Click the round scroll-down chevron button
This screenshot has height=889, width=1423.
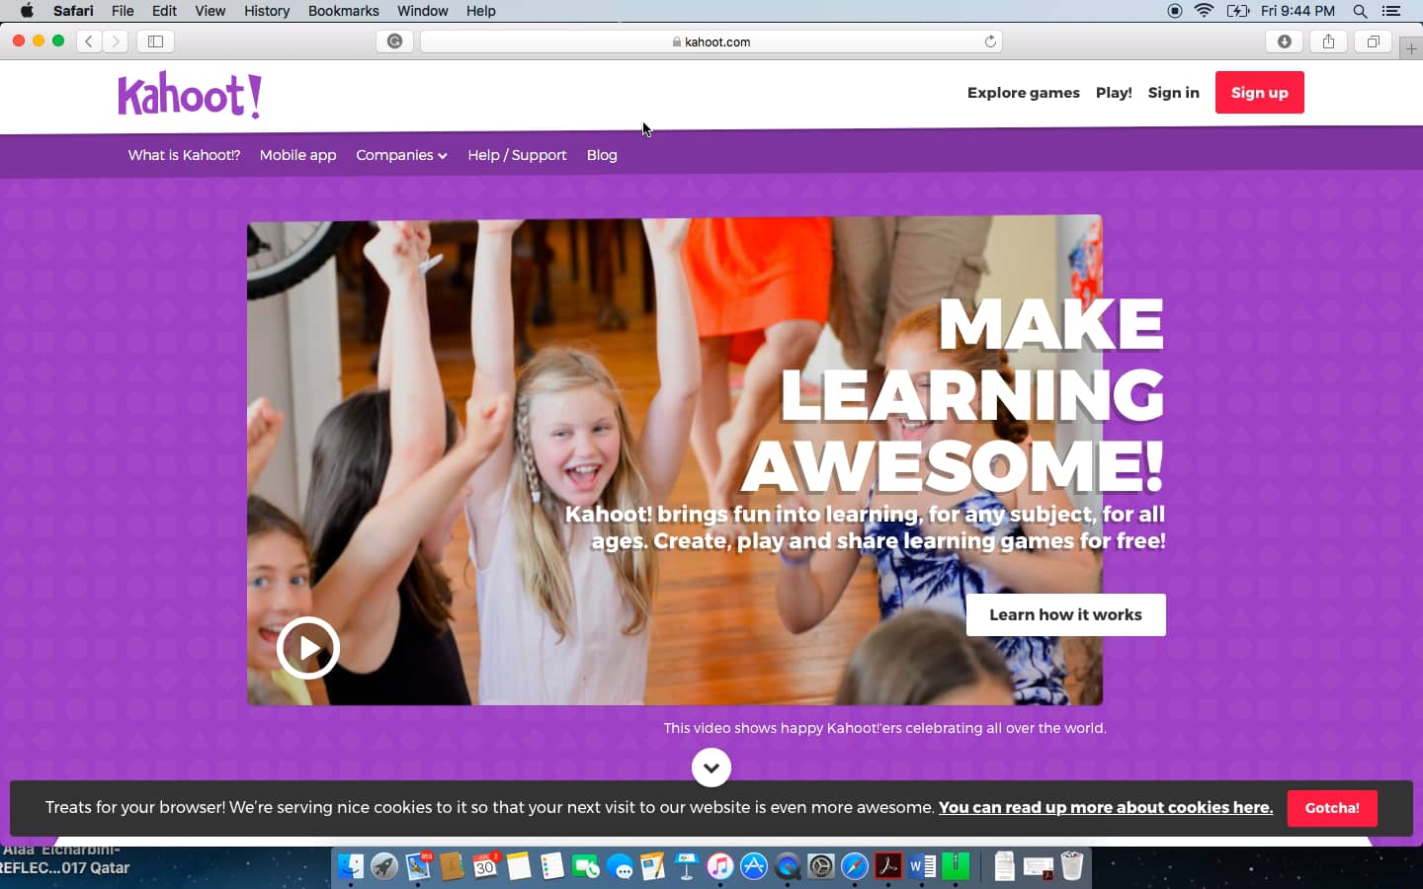pyautogui.click(x=711, y=768)
